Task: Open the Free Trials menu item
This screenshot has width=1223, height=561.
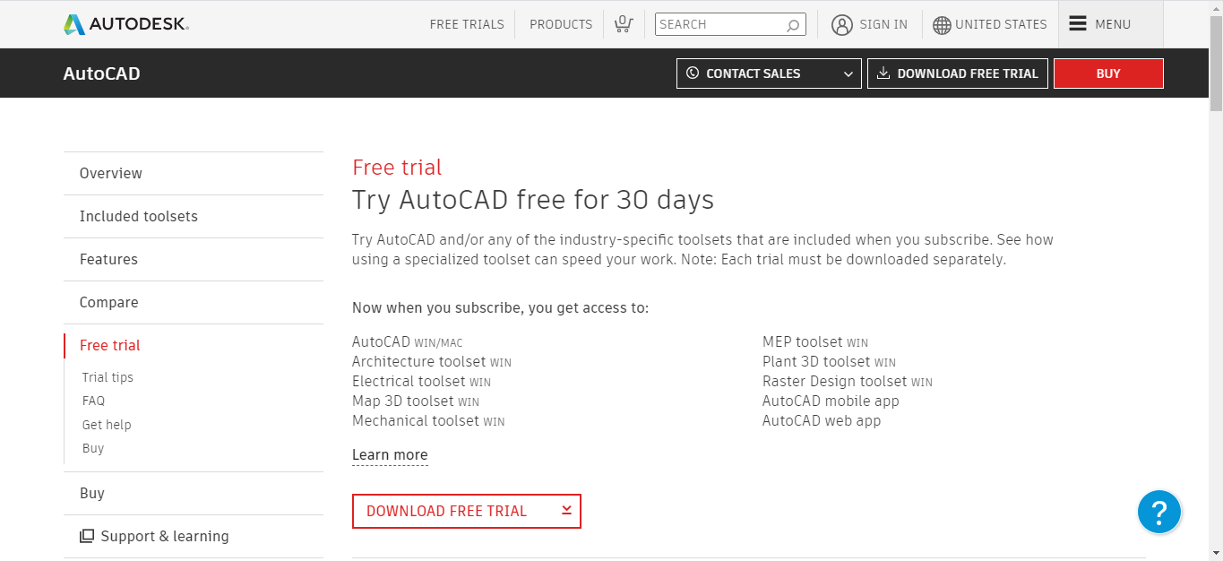Action: point(467,24)
